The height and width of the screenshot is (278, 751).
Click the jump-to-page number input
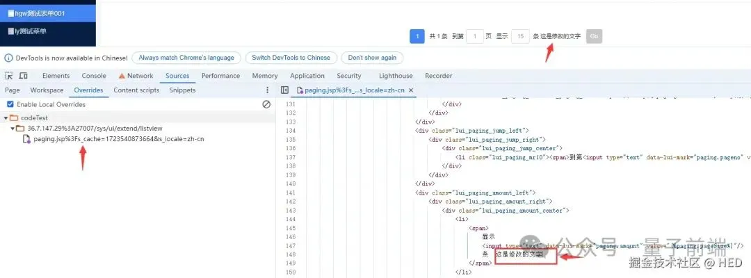[475, 36]
